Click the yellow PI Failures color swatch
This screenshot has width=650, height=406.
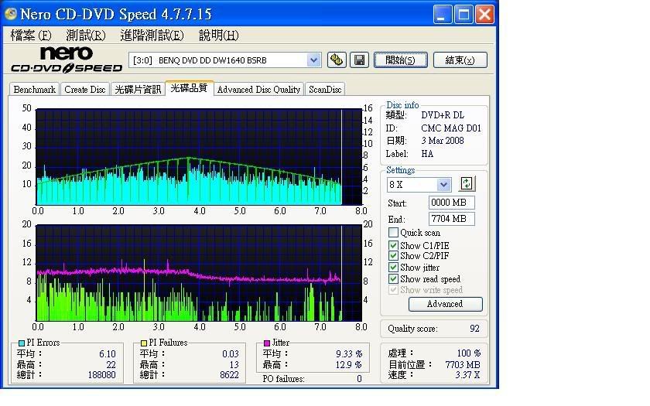pos(144,343)
